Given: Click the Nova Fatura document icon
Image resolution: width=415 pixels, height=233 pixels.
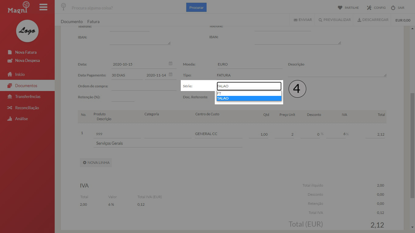Looking at the screenshot, I should [x=10, y=52].
